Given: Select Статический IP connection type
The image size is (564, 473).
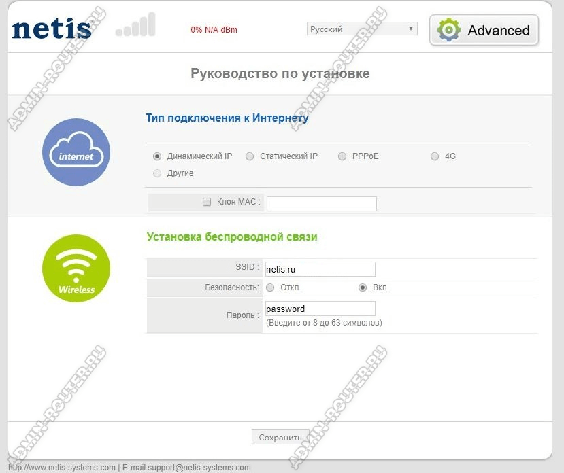Looking at the screenshot, I should click(250, 156).
